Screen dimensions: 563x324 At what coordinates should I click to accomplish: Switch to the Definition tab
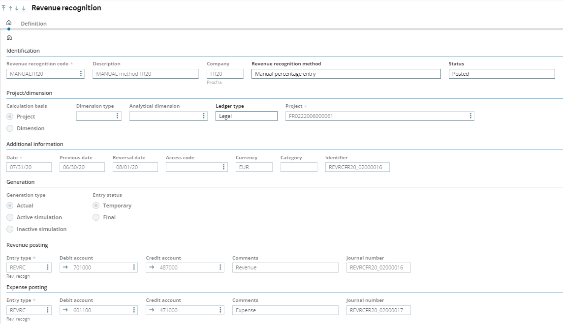click(33, 24)
